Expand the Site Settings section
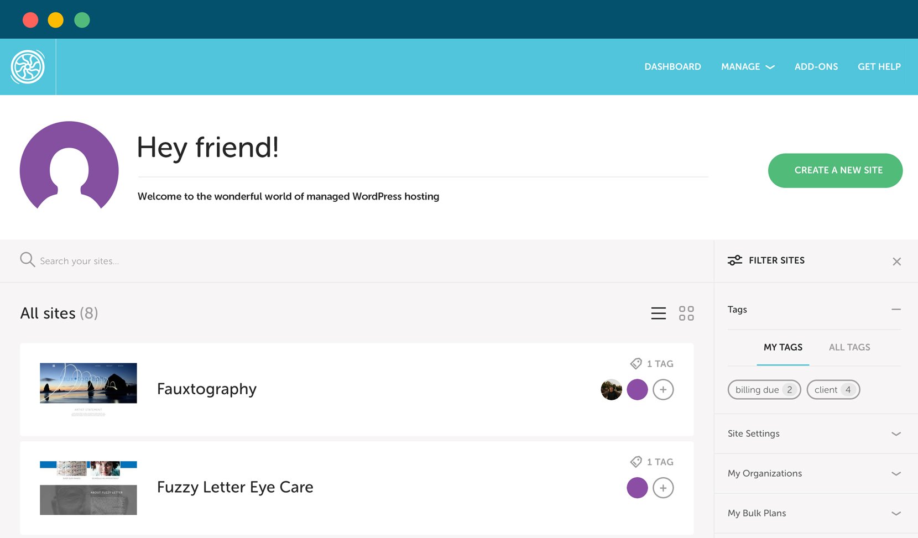Viewport: 918px width, 538px height. (x=896, y=434)
